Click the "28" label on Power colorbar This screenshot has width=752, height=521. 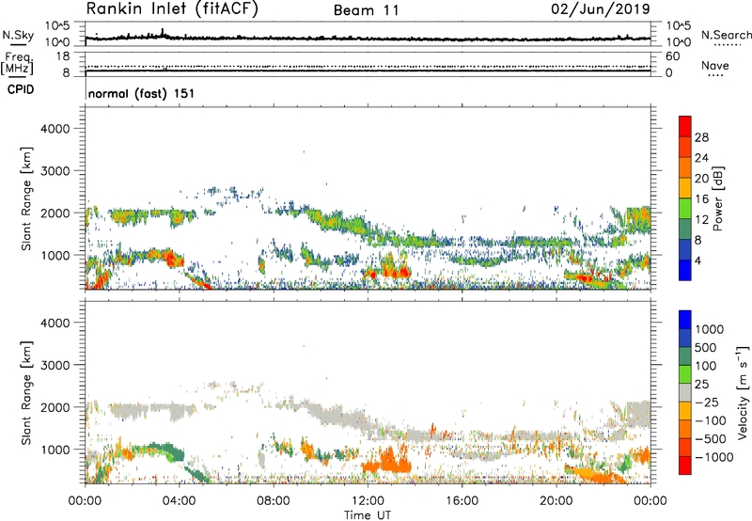pyautogui.click(x=701, y=137)
